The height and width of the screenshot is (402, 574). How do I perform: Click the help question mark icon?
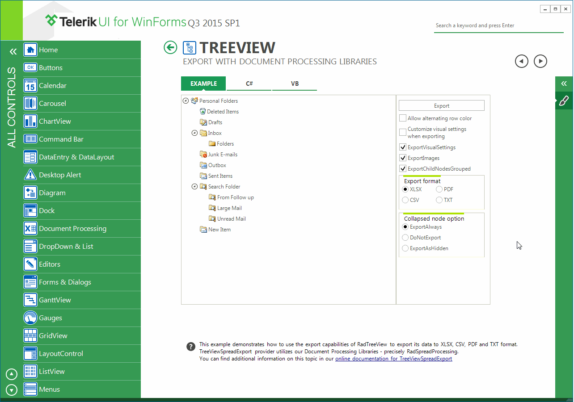(x=191, y=347)
